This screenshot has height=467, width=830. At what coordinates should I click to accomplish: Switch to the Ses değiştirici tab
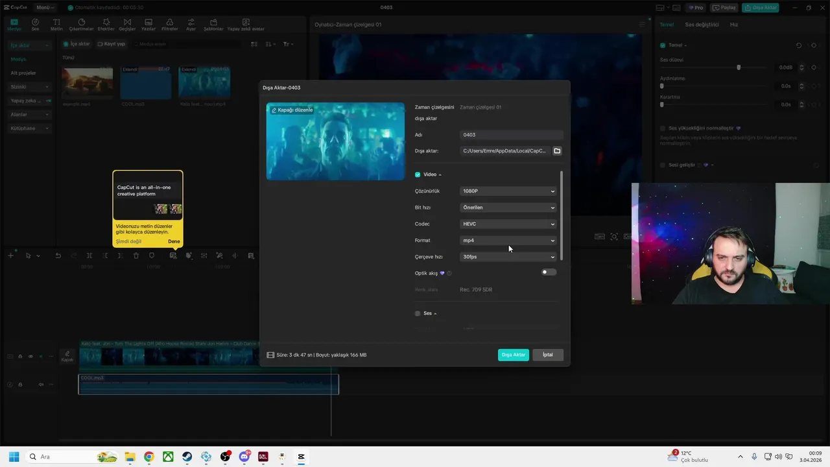pos(702,25)
